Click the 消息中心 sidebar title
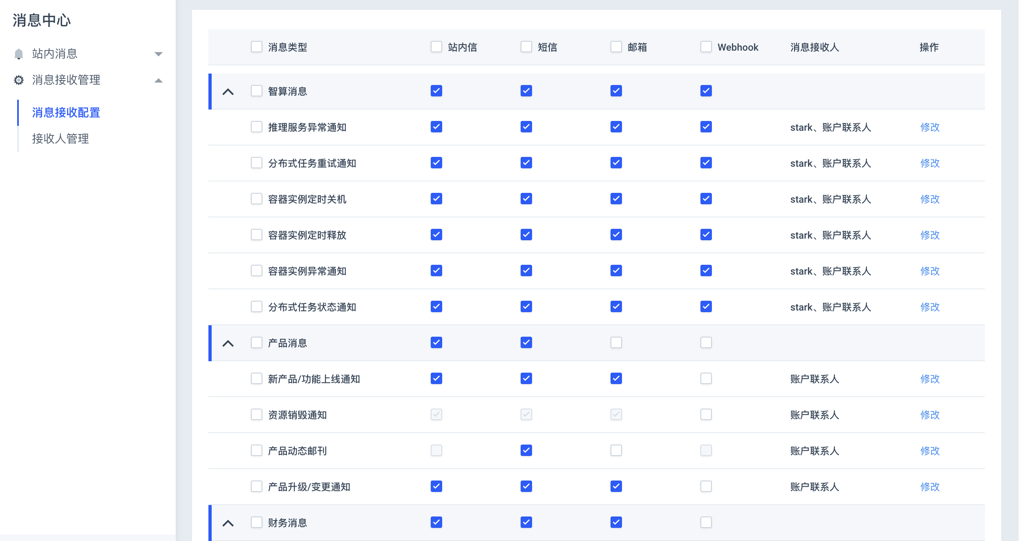Image resolution: width=1020 pixels, height=541 pixels. pos(42,20)
